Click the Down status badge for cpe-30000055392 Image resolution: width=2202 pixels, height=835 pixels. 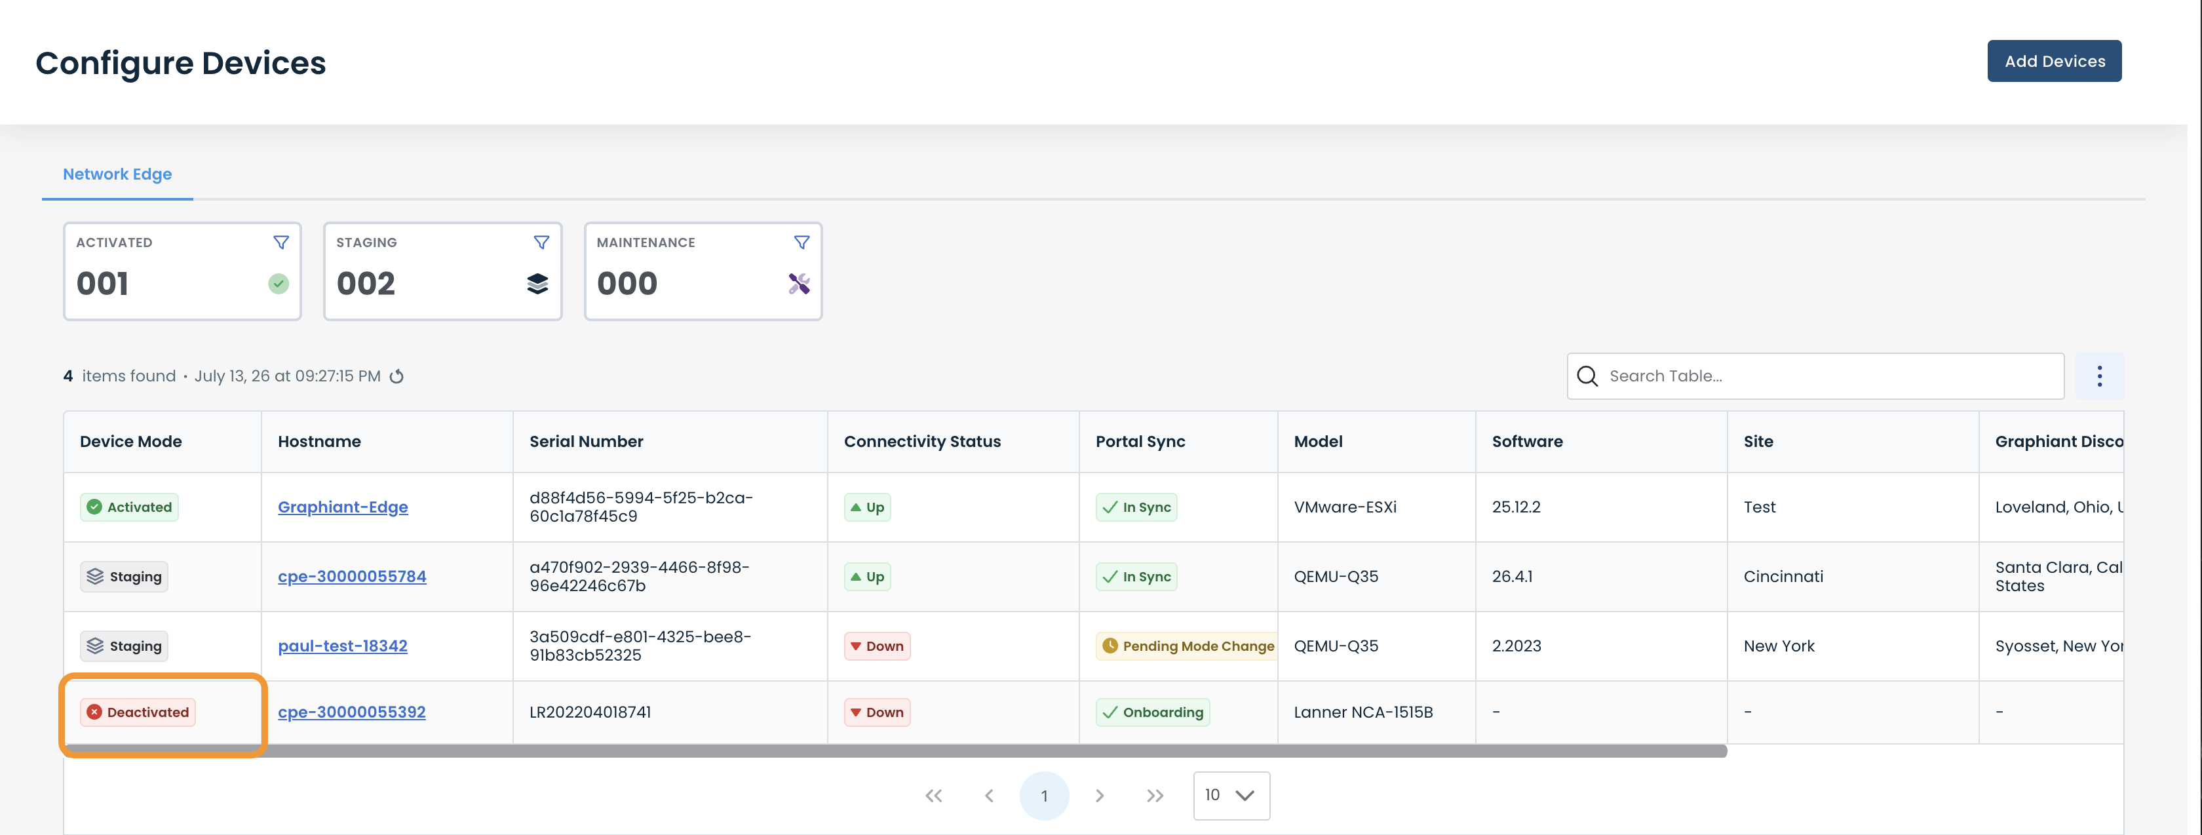[x=877, y=712]
